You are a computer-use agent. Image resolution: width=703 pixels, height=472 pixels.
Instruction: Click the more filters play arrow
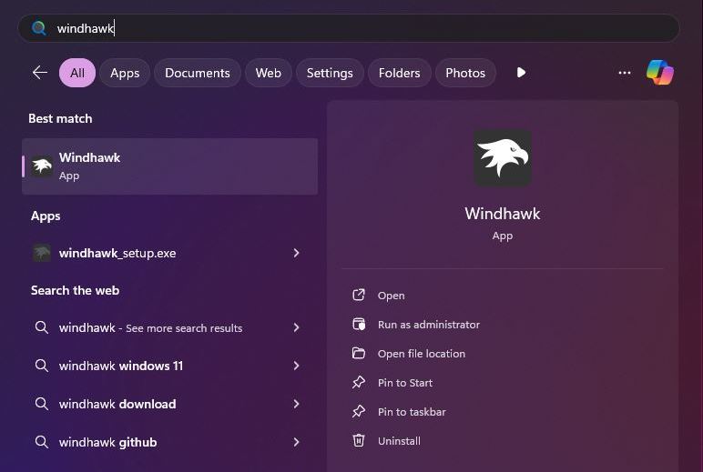(521, 73)
